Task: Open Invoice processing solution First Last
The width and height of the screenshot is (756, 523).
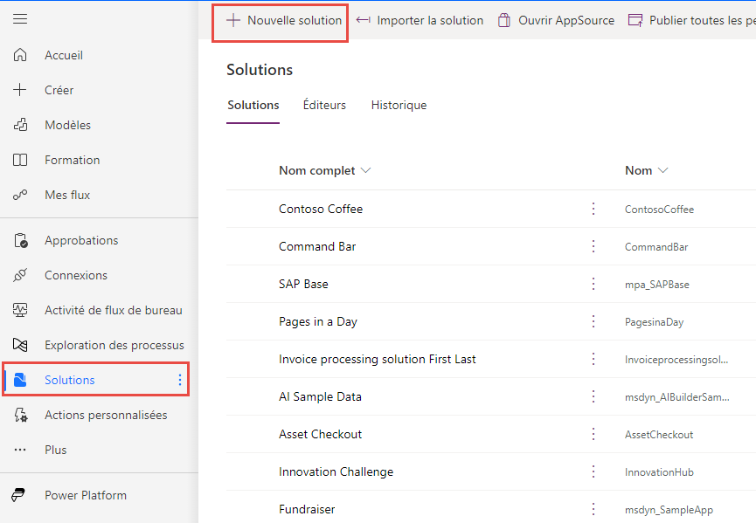Action: point(377,359)
